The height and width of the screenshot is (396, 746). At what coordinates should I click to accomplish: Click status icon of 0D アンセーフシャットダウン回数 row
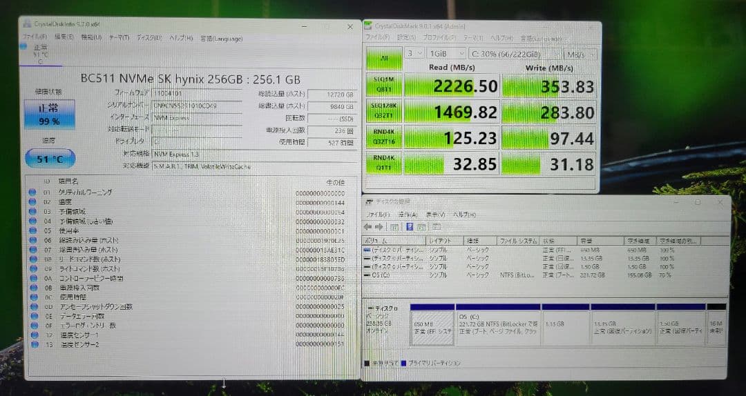point(33,306)
